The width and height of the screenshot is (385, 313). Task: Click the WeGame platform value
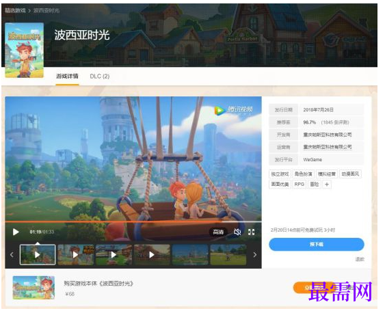(x=313, y=159)
